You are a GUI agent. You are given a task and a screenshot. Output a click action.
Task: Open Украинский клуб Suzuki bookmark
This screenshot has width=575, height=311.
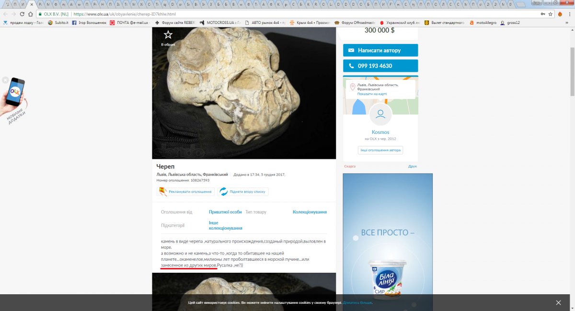pos(401,22)
